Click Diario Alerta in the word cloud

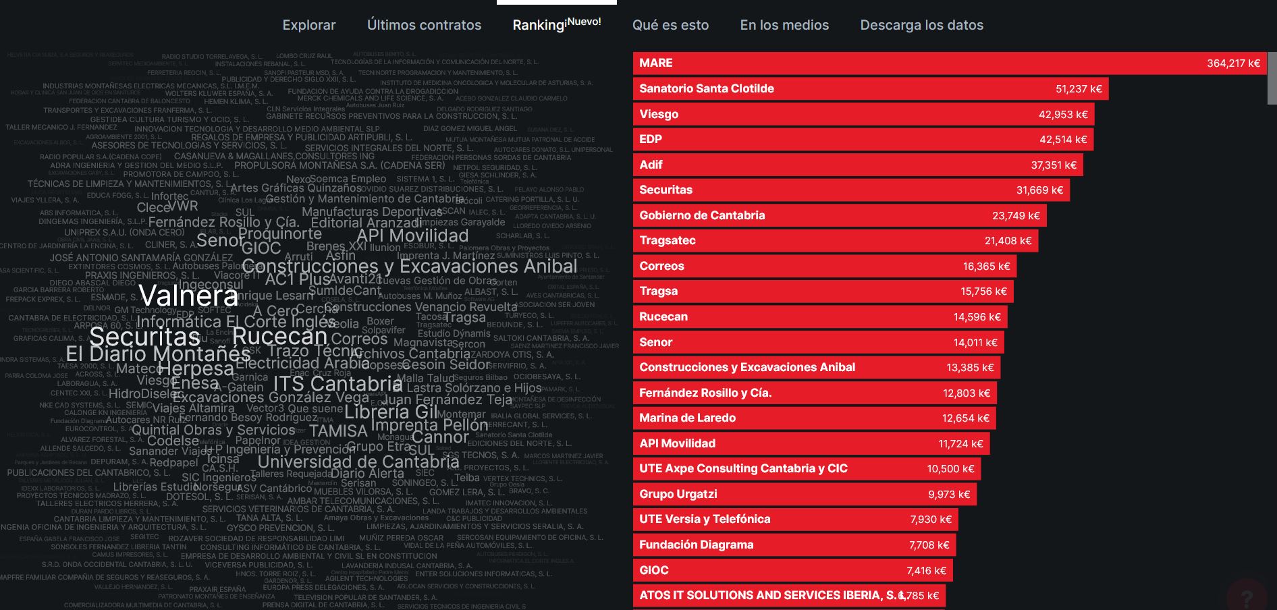[367, 473]
